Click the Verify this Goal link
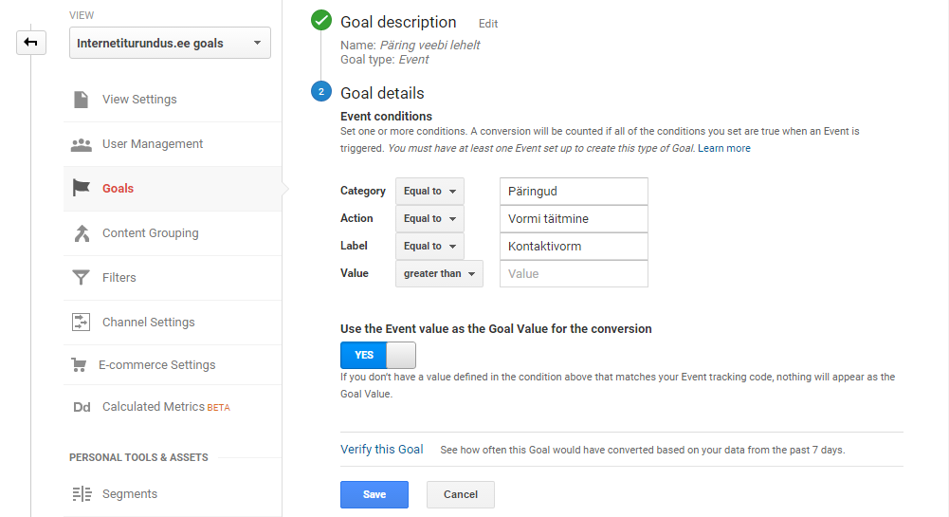949x517 pixels. click(382, 450)
